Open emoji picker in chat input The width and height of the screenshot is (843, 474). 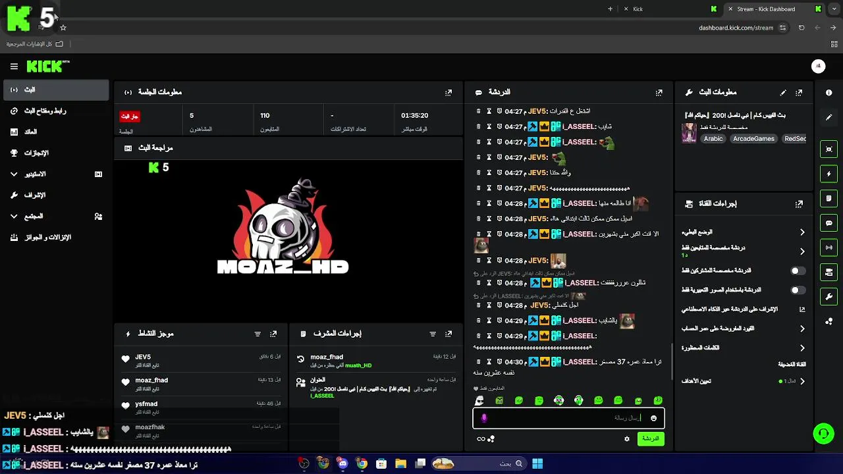tap(653, 418)
